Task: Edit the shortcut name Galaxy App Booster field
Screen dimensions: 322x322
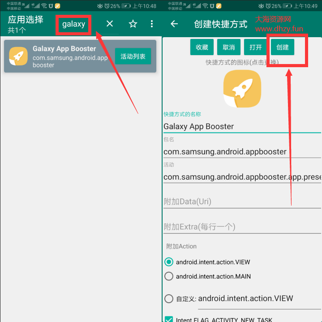Action: pyautogui.click(x=242, y=126)
